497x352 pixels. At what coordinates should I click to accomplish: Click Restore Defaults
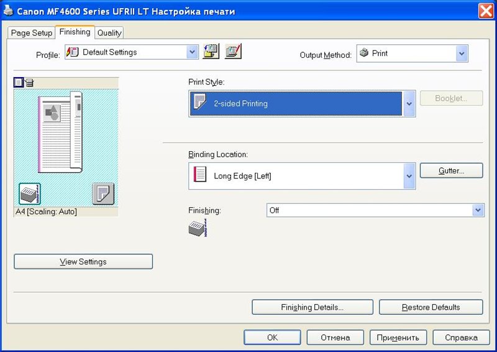coord(431,307)
